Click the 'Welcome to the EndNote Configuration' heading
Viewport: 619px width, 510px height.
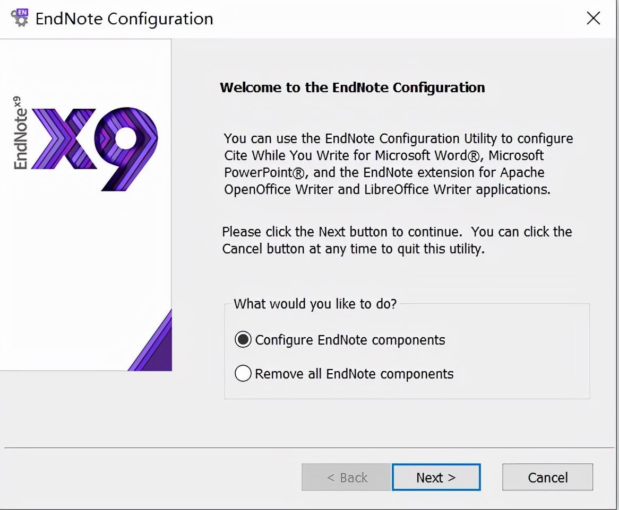(x=352, y=87)
